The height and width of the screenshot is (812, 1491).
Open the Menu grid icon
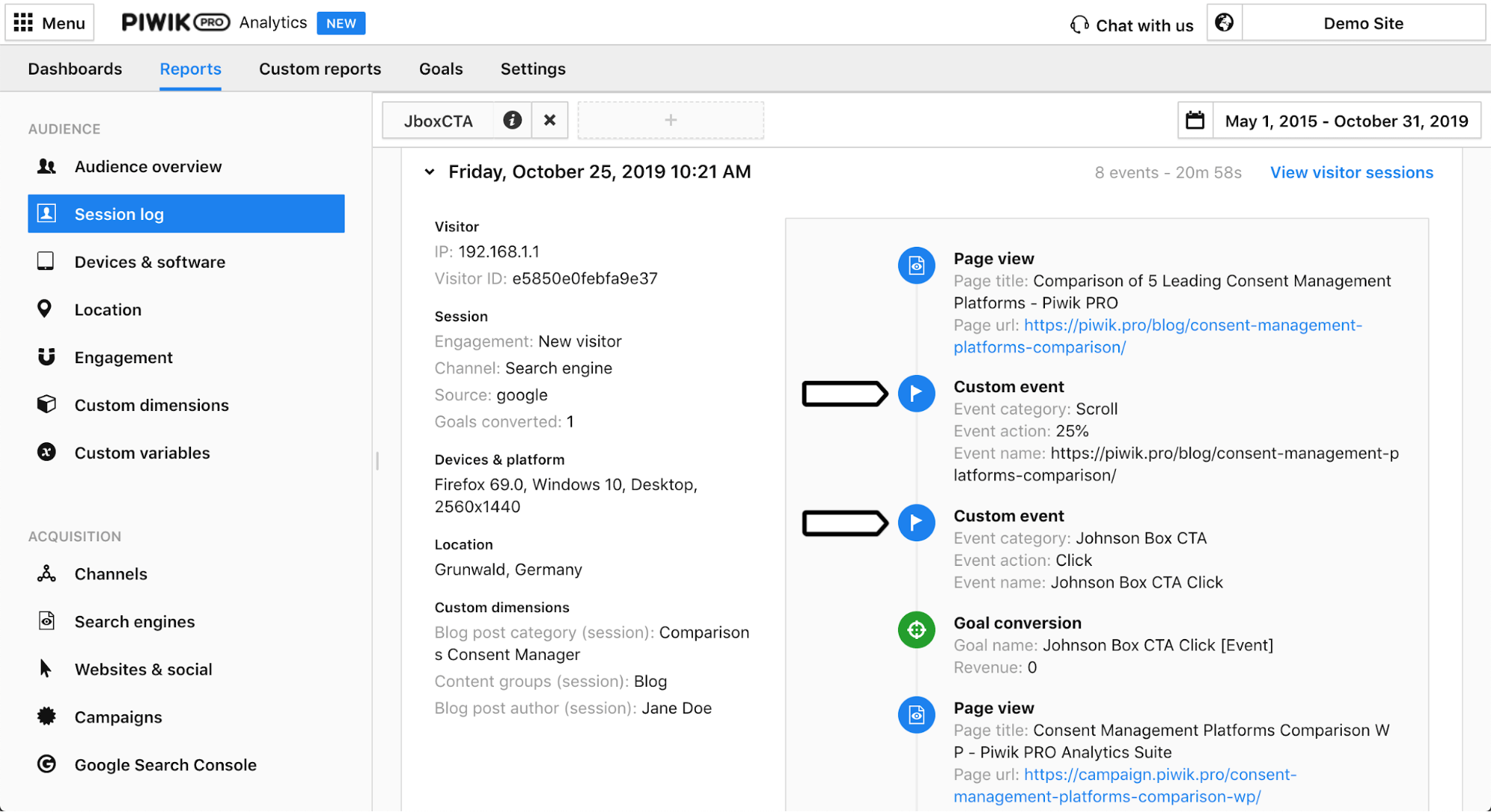pos(24,23)
